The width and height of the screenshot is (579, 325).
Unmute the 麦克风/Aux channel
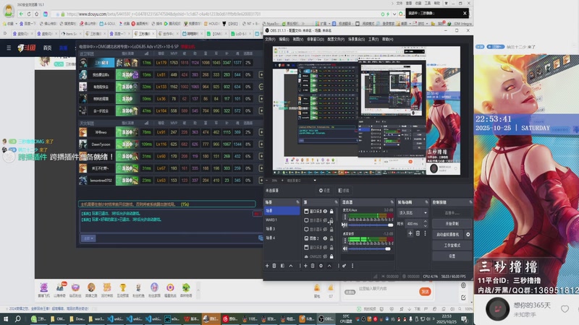345,225
